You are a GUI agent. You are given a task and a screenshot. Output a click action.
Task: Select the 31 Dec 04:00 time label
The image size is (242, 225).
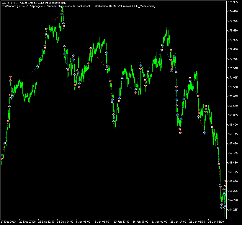click(x=65, y=221)
